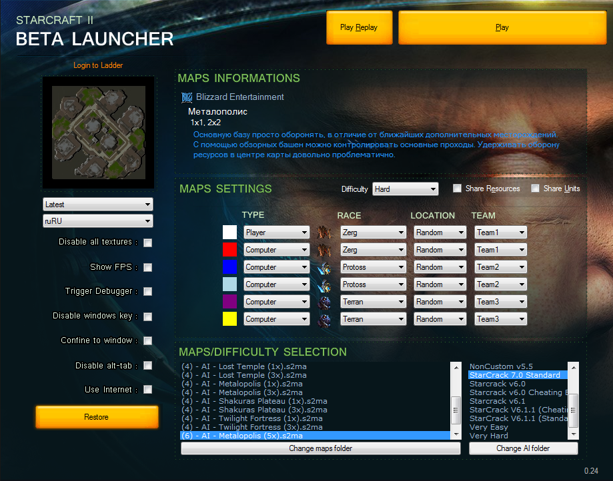Check the Share Units box
The image size is (613, 481).
tap(535, 189)
